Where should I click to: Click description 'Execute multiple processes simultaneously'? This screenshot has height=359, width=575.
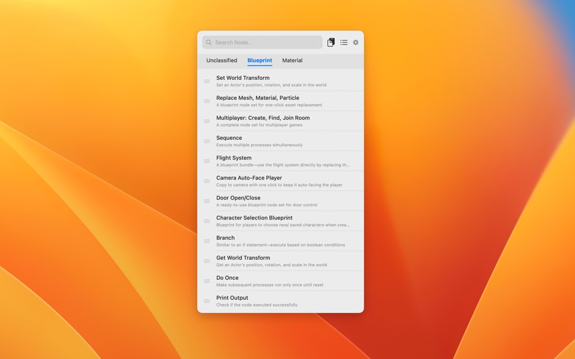[259, 145]
